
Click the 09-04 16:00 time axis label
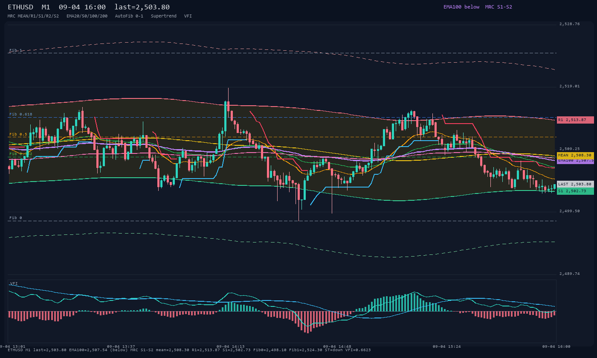tap(556, 346)
